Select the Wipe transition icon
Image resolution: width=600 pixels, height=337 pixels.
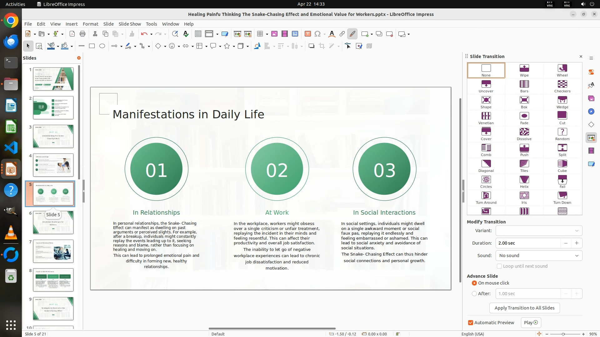[524, 70]
